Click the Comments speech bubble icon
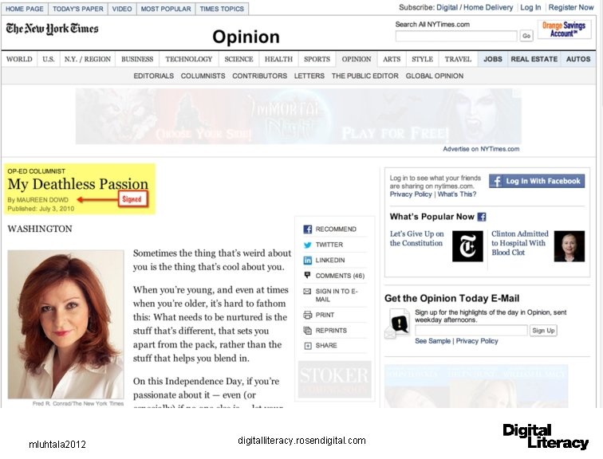The height and width of the screenshot is (459, 603). (307, 275)
